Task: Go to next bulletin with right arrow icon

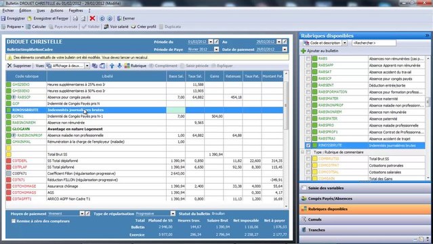Action: tap(110, 18)
